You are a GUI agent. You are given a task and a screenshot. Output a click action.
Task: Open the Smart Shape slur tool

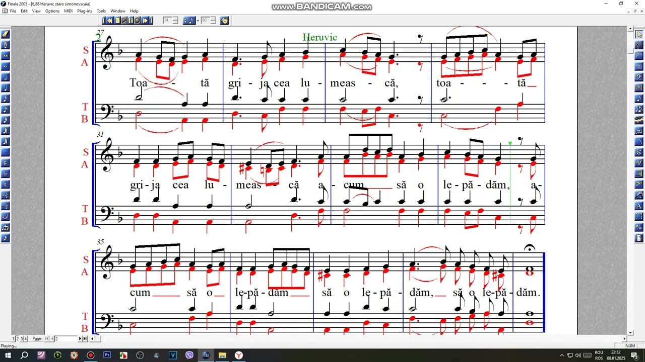click(639, 141)
